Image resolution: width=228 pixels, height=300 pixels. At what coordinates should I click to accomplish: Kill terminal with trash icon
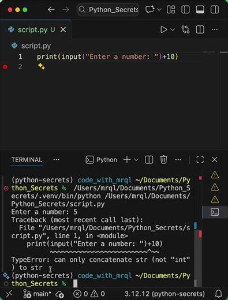tap(163, 160)
